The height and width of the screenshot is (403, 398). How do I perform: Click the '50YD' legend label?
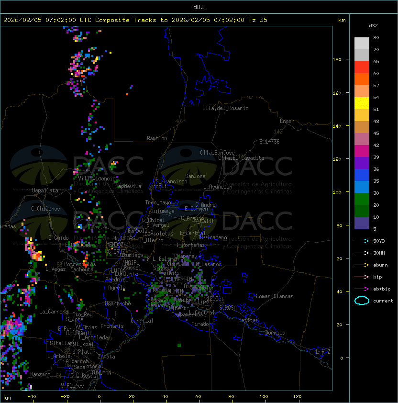pos(379,241)
